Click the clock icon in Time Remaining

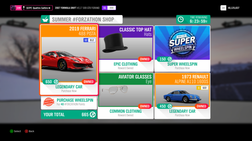click(x=180, y=19)
